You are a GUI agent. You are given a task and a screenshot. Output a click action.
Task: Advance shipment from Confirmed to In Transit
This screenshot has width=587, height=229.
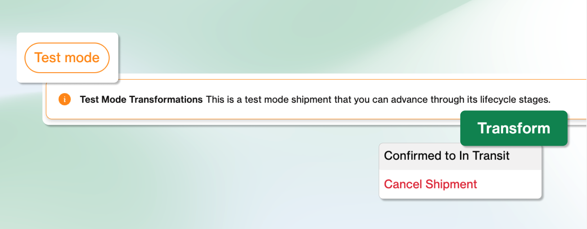coord(447,156)
